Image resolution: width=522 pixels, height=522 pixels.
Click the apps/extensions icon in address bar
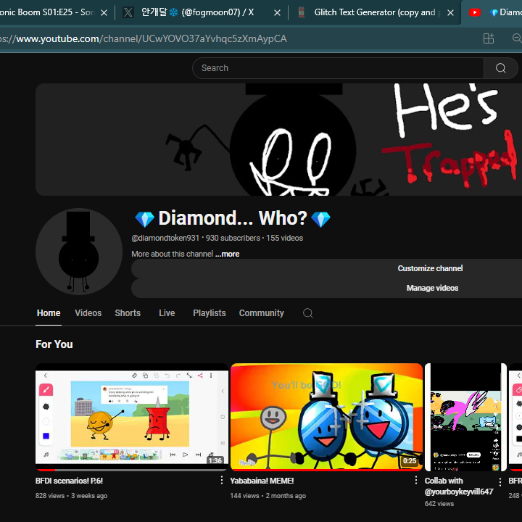pos(489,38)
